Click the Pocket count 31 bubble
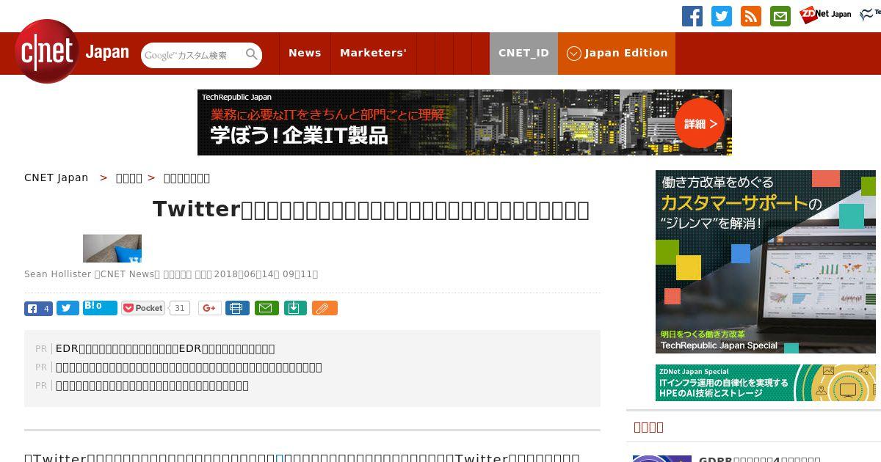The image size is (881, 462). click(180, 308)
